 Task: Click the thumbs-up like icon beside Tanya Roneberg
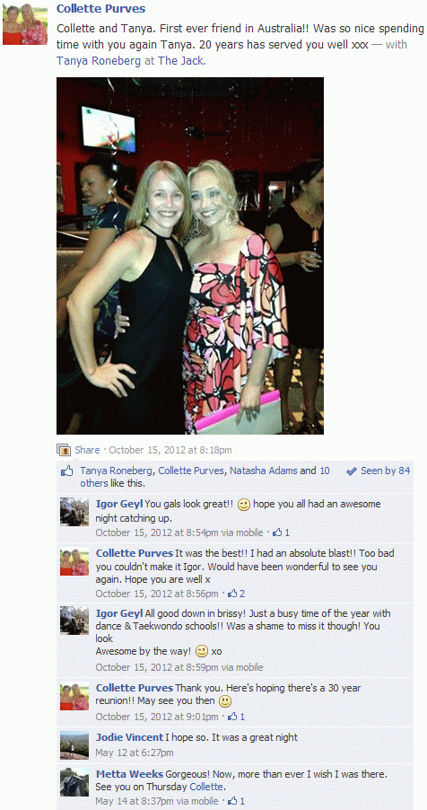[x=67, y=471]
